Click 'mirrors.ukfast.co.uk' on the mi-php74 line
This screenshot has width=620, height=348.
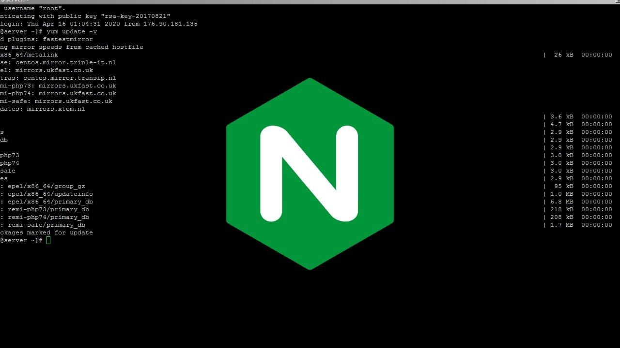point(77,93)
